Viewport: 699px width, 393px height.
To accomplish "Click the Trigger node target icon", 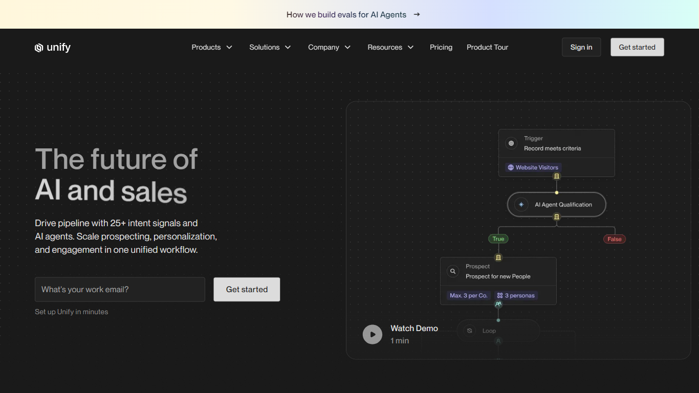I will [x=511, y=143].
